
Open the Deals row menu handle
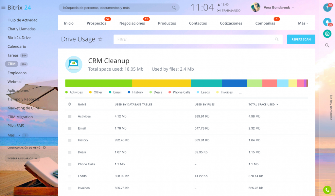tap(69, 152)
